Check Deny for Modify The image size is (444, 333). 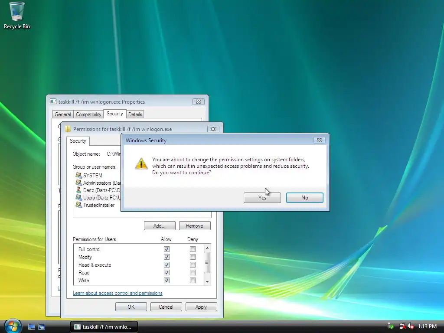(193, 257)
